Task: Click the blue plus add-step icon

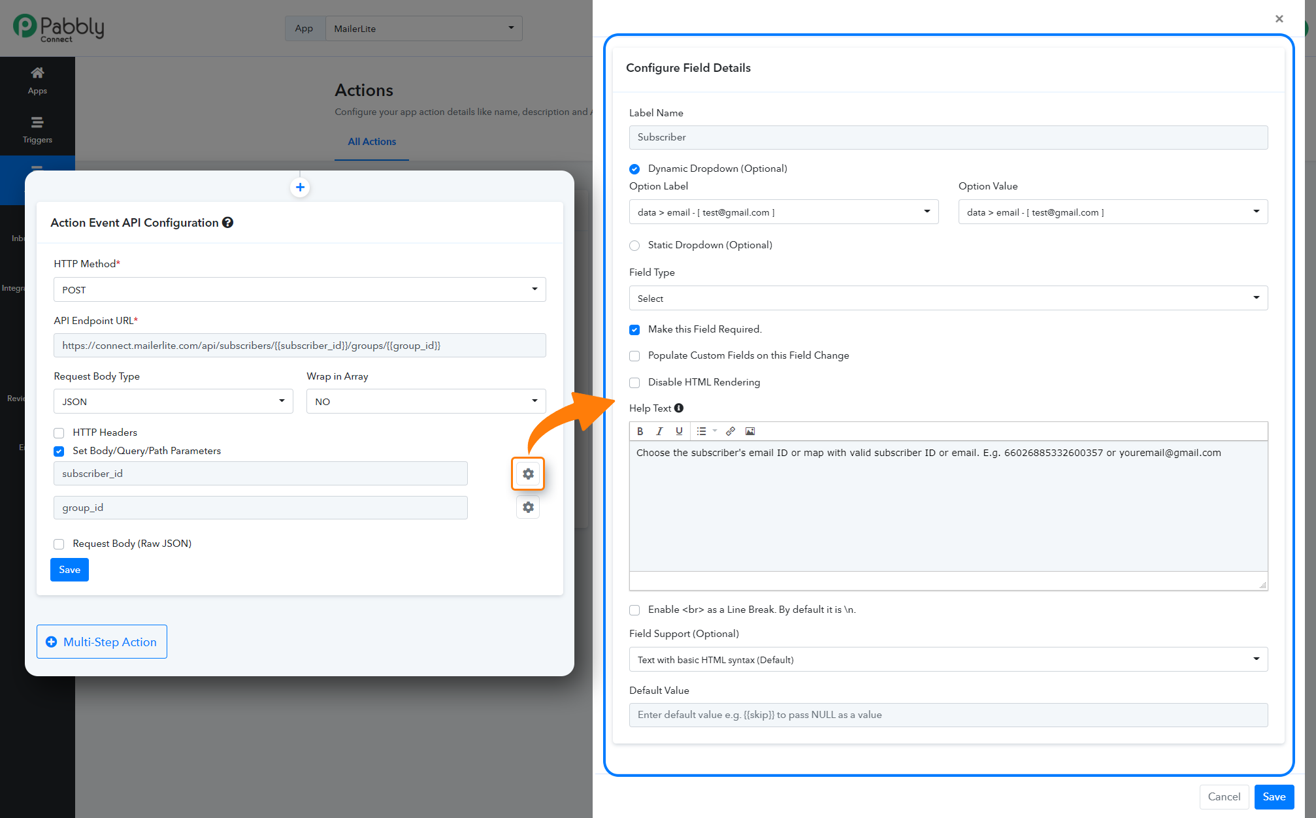Action: (300, 188)
